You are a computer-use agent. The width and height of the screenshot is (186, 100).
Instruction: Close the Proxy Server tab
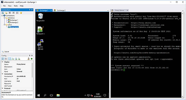[127, 10]
